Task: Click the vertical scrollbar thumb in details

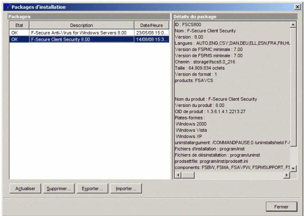Action: click(x=293, y=87)
